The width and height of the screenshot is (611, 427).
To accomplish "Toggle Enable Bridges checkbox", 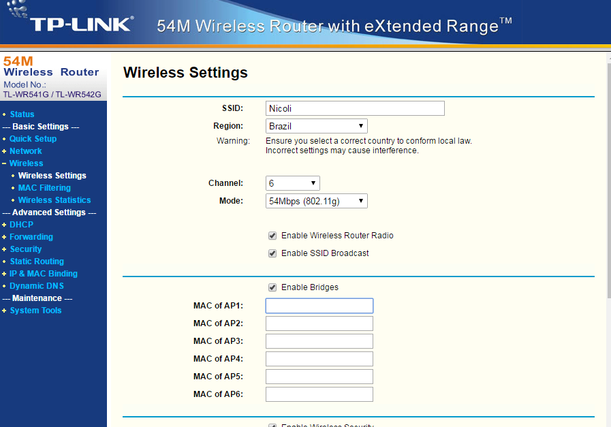I will (x=272, y=287).
